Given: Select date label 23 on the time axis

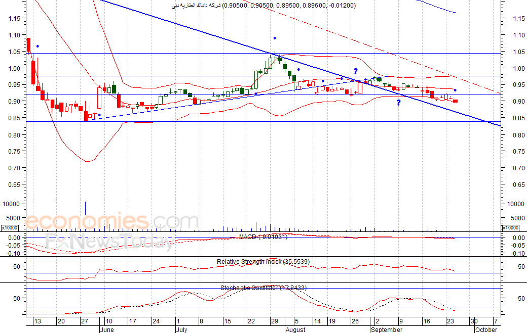Looking at the screenshot, I should (x=450, y=321).
